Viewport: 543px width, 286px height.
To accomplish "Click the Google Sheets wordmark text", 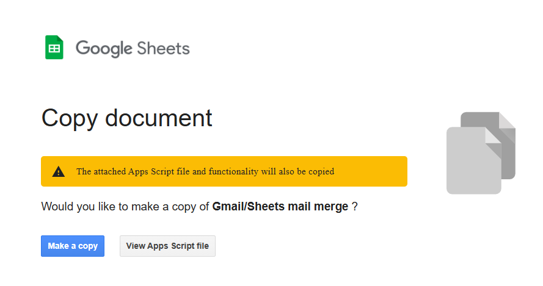I will pos(133,48).
